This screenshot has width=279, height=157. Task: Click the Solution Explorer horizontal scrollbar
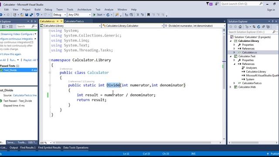[x=245, y=143]
